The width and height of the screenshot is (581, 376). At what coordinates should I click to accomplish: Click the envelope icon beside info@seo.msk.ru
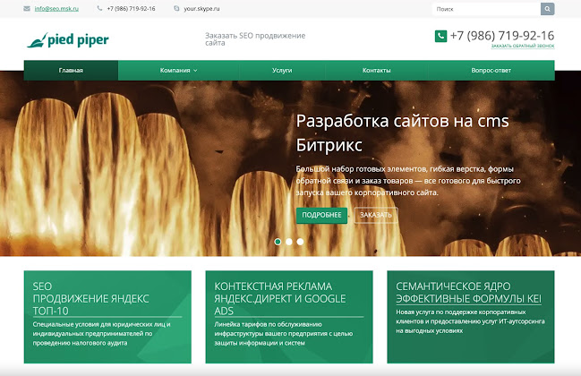point(27,9)
